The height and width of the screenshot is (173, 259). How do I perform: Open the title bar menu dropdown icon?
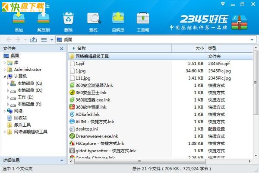tap(223, 4)
